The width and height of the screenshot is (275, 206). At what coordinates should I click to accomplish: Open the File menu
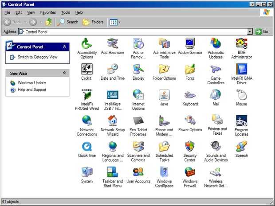tap(7, 12)
